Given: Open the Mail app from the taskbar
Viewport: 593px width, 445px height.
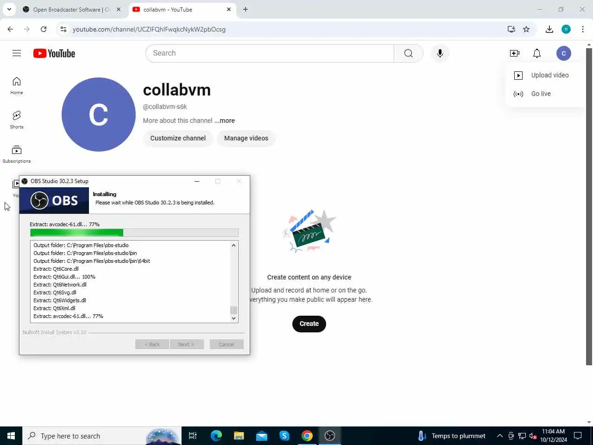Looking at the screenshot, I should click(x=262, y=436).
